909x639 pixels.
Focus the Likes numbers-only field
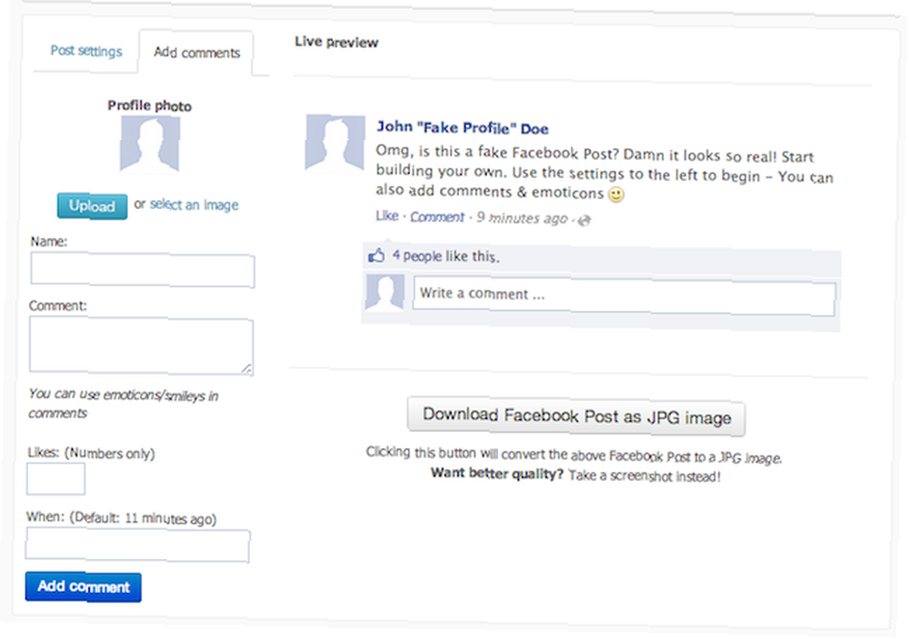(55, 479)
